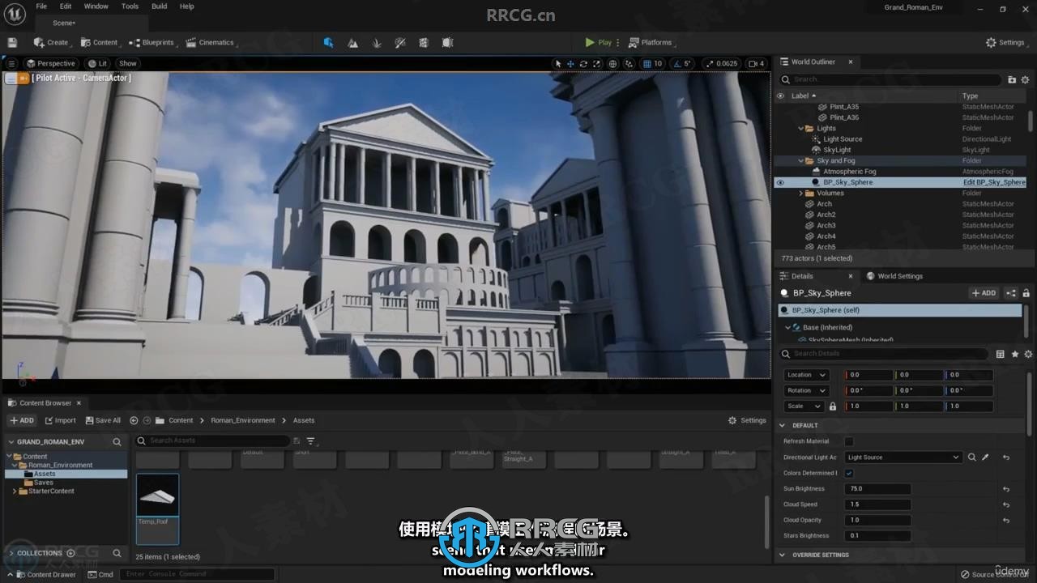Open the Edit menu

[66, 6]
